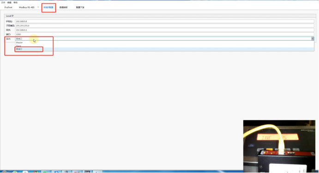
Task: Open the 编辑 menu
Action: pyautogui.click(x=9, y=3)
